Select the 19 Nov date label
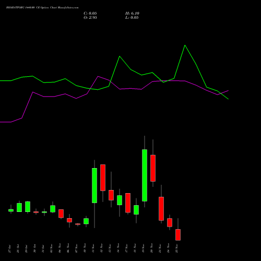261x261 pixels. pyautogui.click(x=143, y=248)
